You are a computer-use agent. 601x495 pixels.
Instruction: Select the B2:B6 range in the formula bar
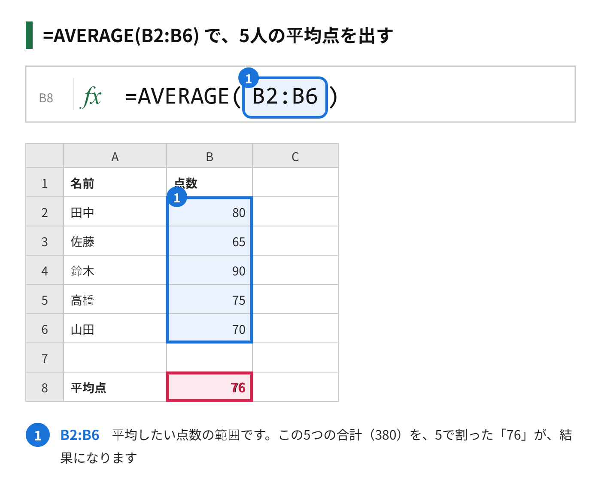tap(285, 97)
